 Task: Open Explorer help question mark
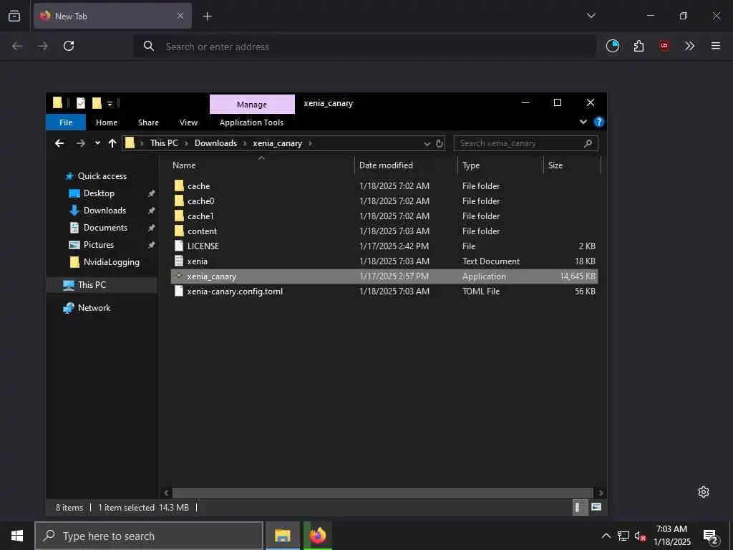[x=598, y=122]
